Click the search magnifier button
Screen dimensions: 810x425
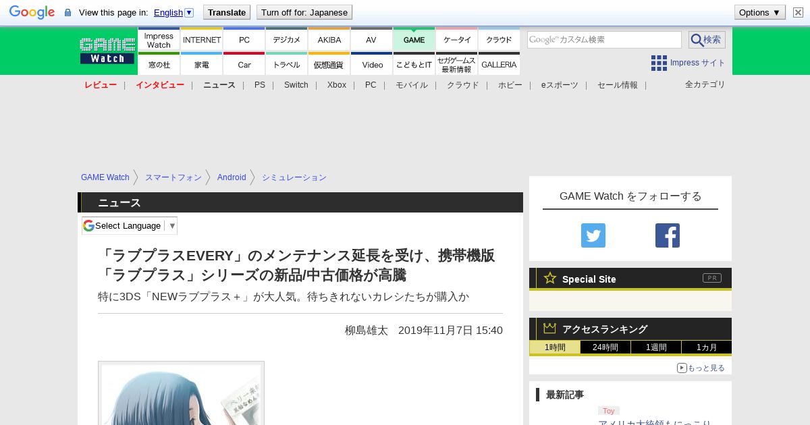[x=707, y=40]
